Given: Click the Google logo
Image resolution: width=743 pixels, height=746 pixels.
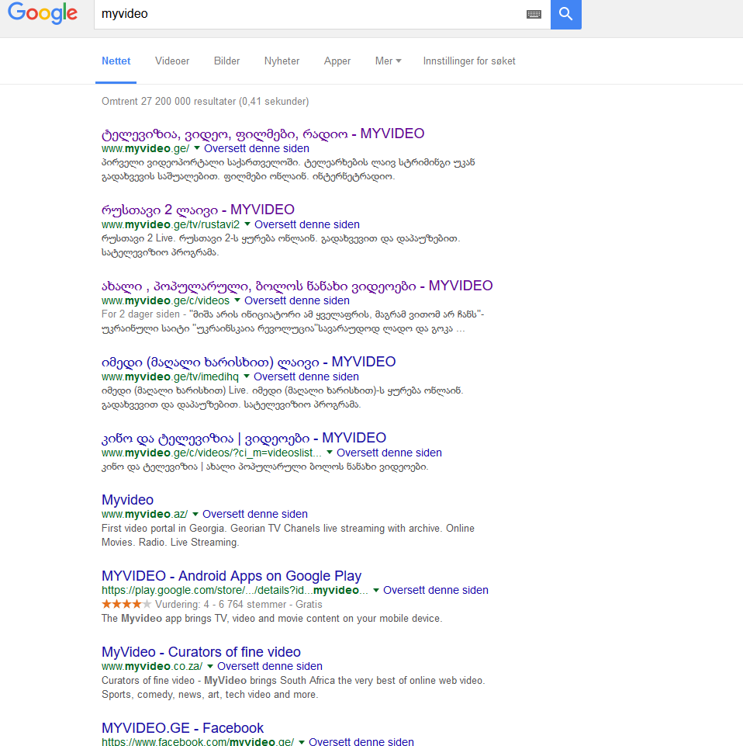Looking at the screenshot, I should click(x=43, y=13).
